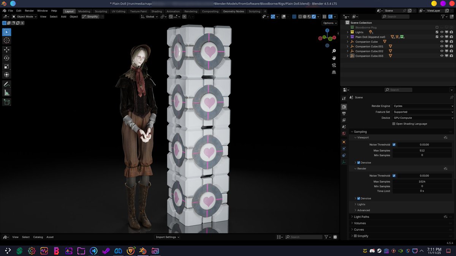
Task: Open the asset browser Catalog menu
Action: pos(38,237)
